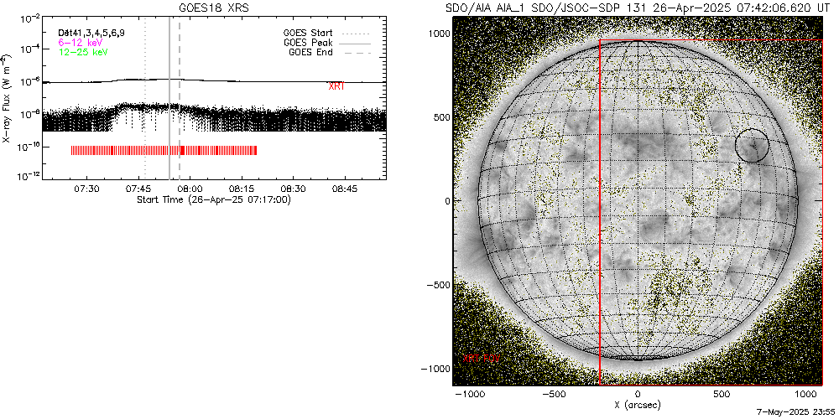Click the 08:30 time tick label
839x419 pixels.
tap(293, 189)
